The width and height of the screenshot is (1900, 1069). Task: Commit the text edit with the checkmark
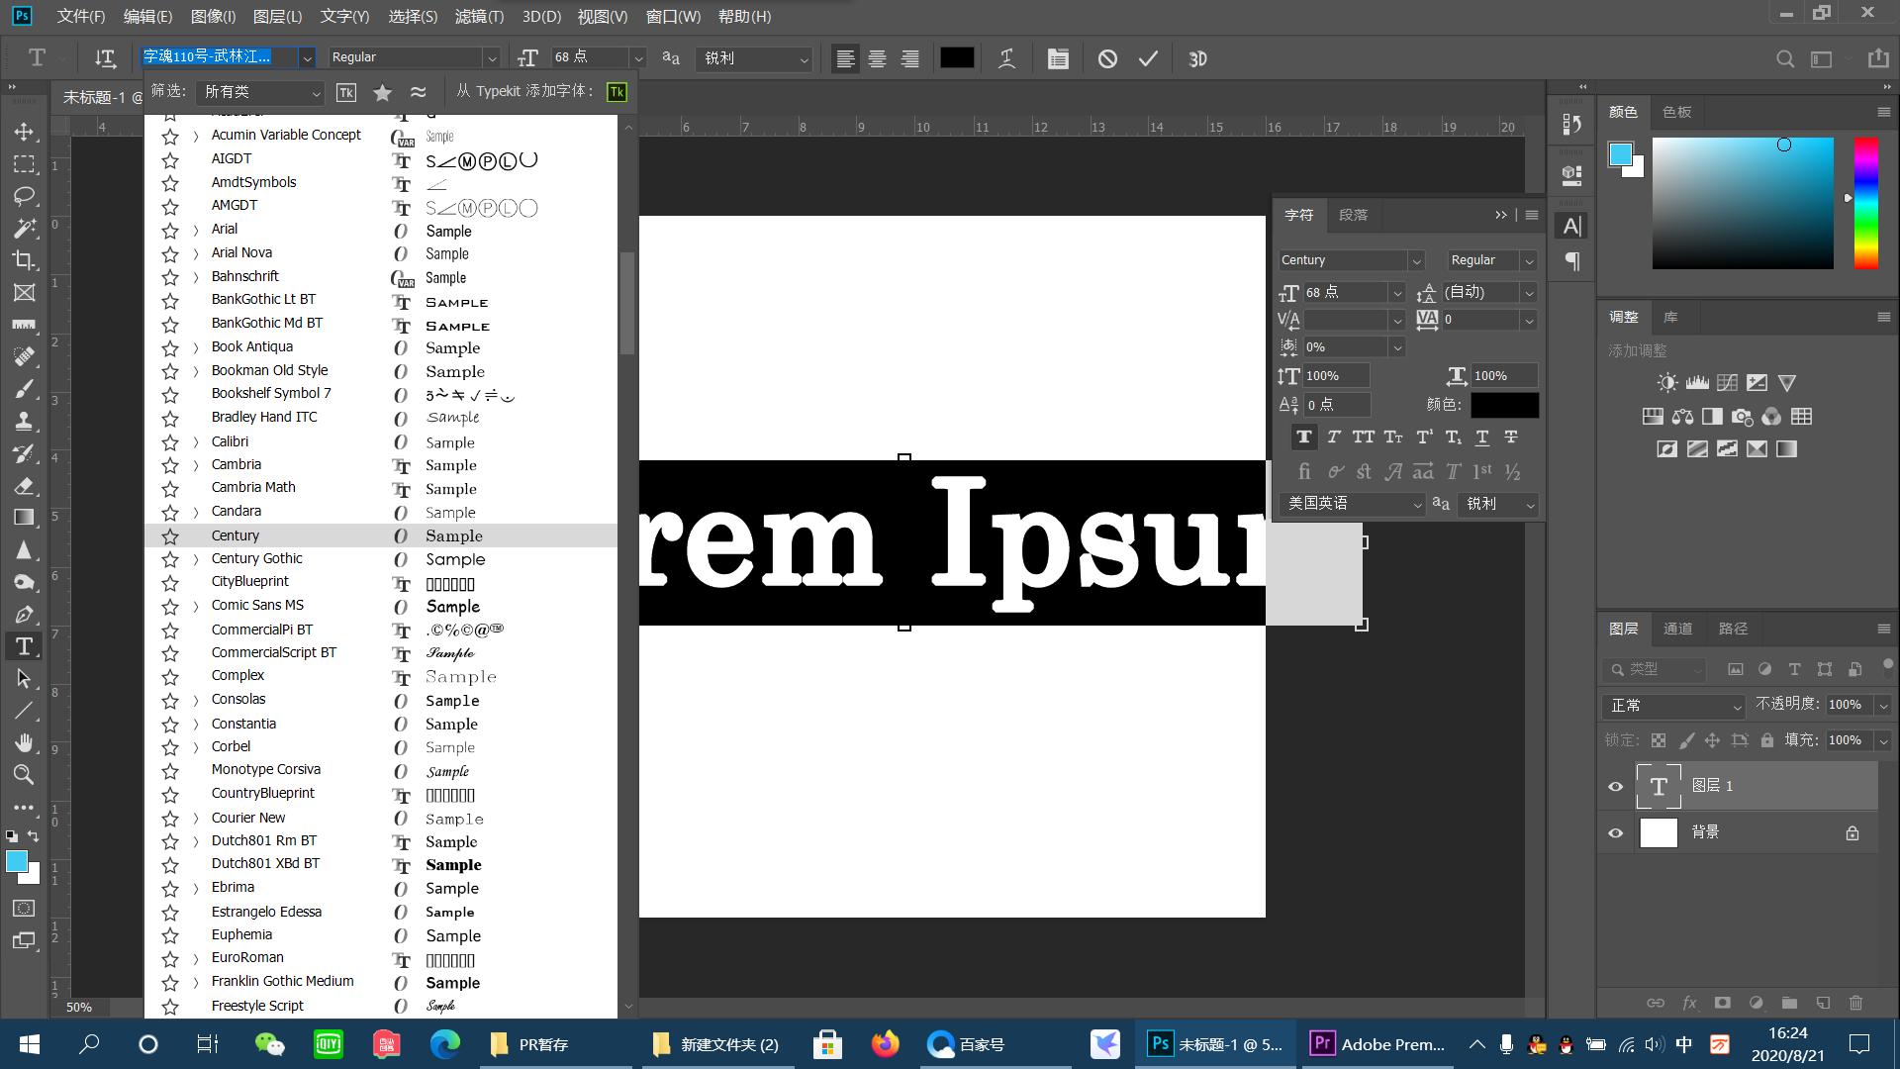coord(1148,58)
